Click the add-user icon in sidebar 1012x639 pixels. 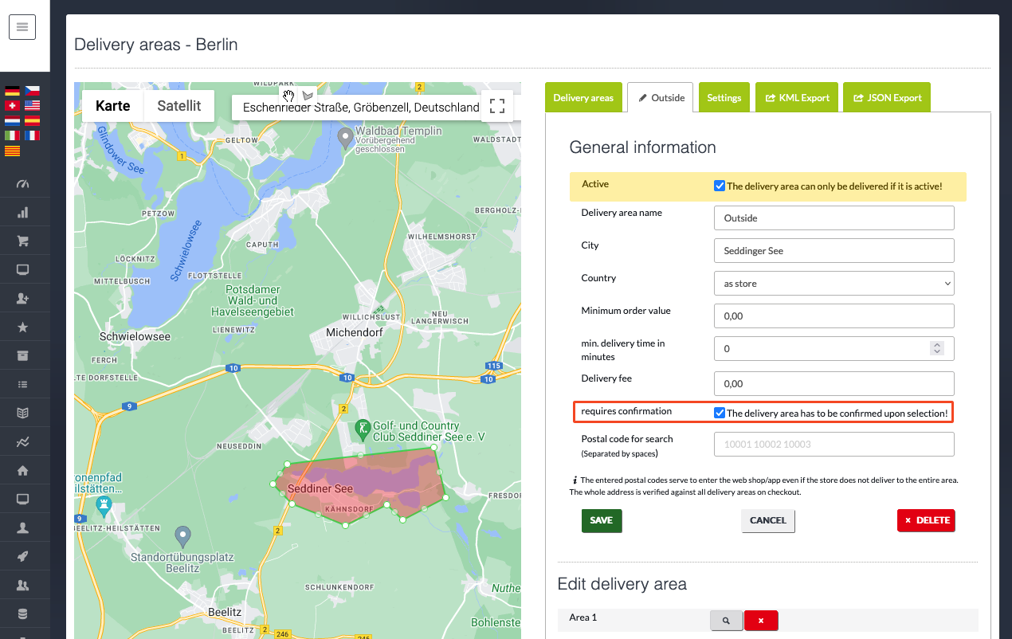pos(22,299)
